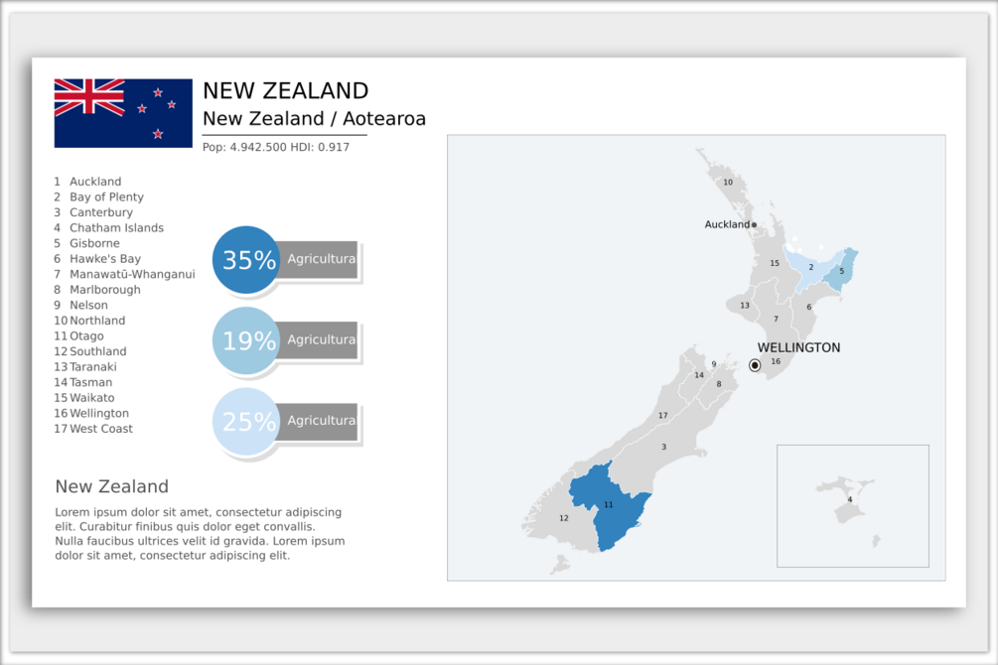998x665 pixels.
Task: Click the Agricultura label beside 25%
Action: tap(321, 421)
